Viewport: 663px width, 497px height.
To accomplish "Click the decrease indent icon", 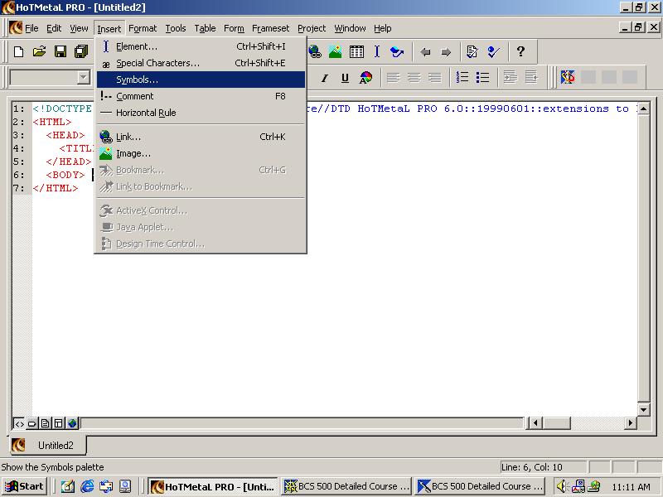I will coord(531,78).
